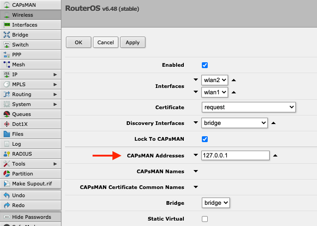Click the IP menu icon

tap(7, 74)
